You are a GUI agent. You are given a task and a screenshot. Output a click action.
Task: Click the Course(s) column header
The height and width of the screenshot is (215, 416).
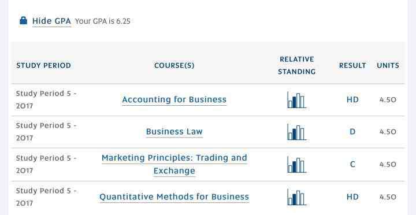174,65
